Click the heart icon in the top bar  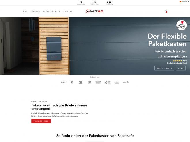pos(81,2)
